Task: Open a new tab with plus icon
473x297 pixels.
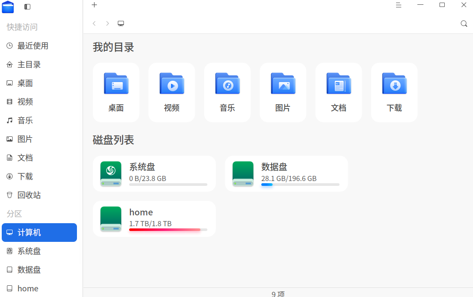Action: coord(94,5)
